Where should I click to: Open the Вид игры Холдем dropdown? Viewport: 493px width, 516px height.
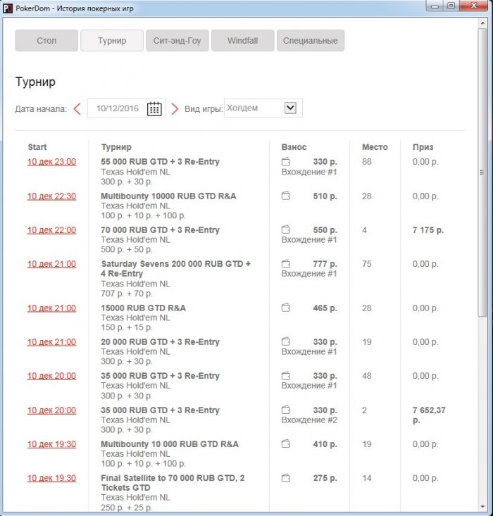point(263,108)
